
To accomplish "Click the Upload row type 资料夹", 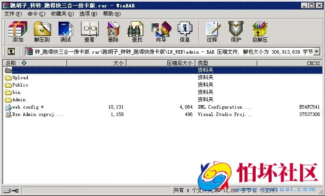I will 205,77.
